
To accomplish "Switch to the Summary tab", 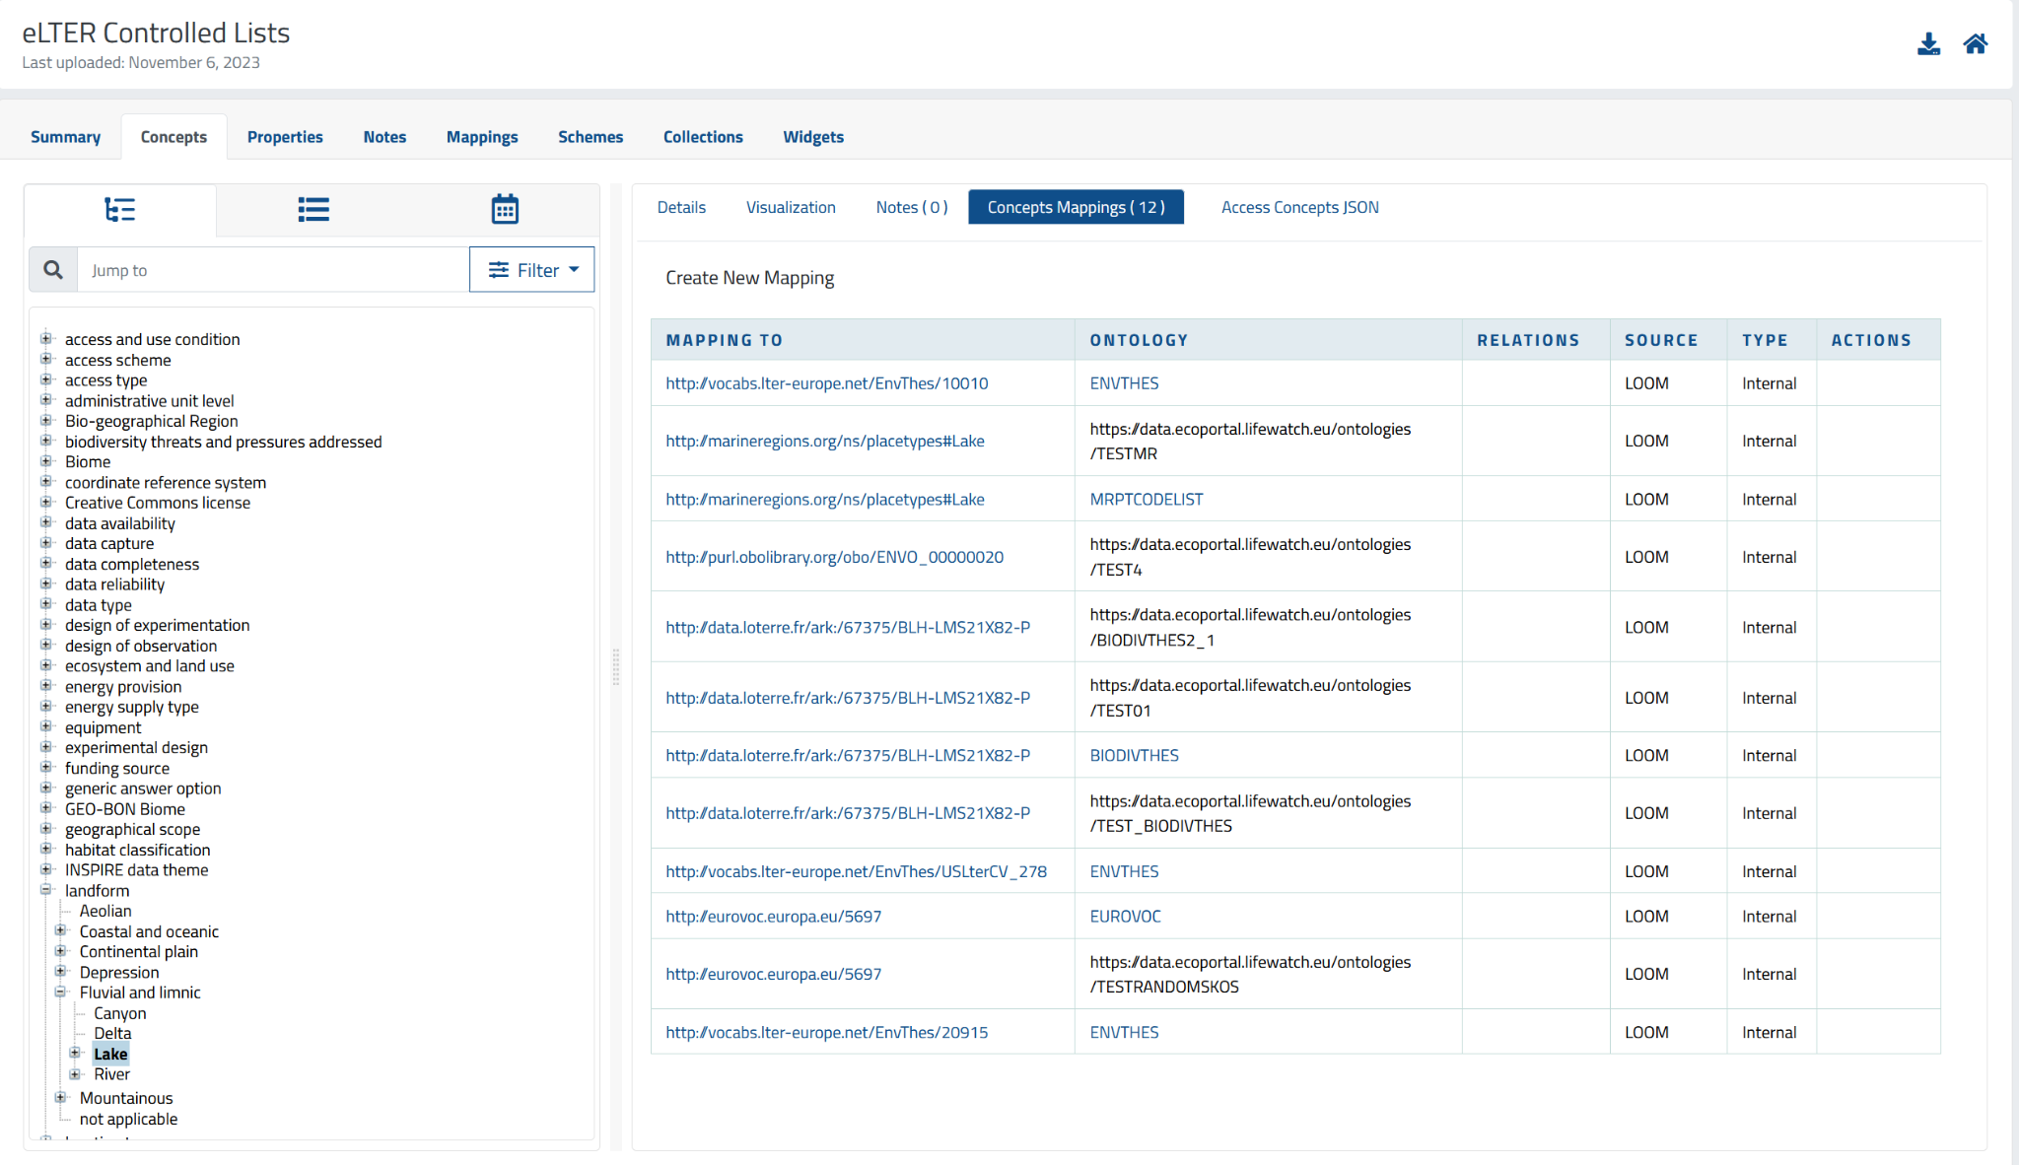I will click(65, 136).
